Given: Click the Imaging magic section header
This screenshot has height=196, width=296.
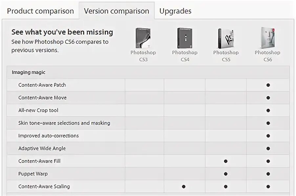Looking at the screenshot, I should click(x=29, y=72).
